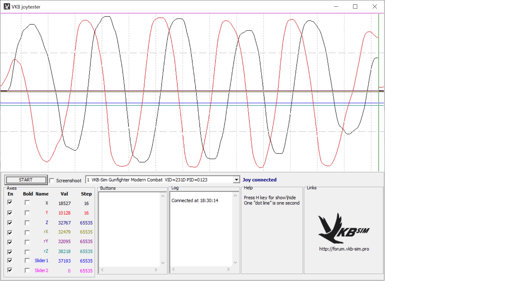Click the Buttons list scroll up arrow
This screenshot has height=298, width=530.
163,196
